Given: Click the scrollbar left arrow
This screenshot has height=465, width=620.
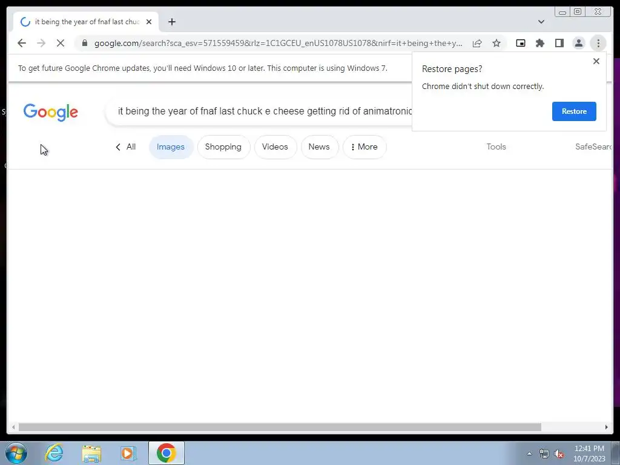Looking at the screenshot, I should coord(13,427).
